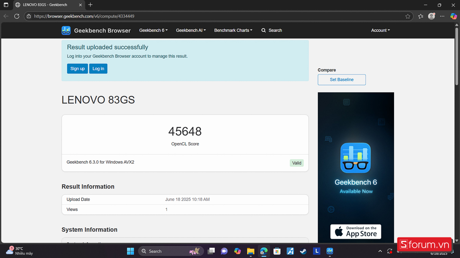460x258 pixels.
Task: Click the Compare label above Set Baseline
Action: point(327,70)
